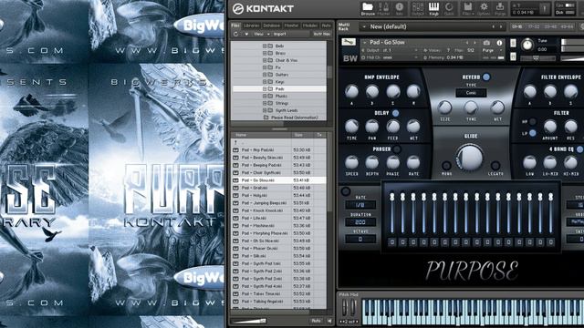Click the browser refresh icon

pos(235,34)
